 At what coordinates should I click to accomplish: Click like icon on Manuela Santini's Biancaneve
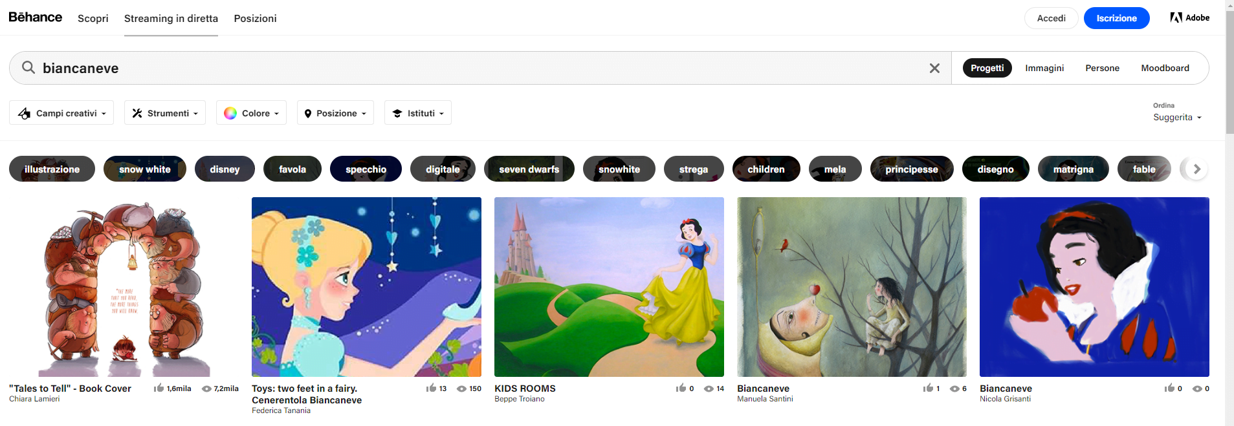tap(928, 388)
